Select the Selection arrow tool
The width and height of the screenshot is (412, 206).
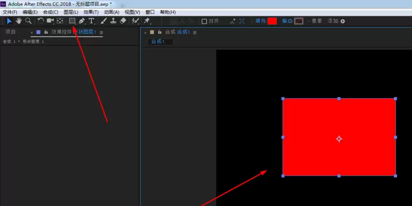pos(9,21)
